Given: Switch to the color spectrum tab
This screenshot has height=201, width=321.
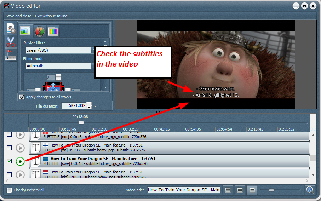Looking at the screenshot, I should click(53, 31).
